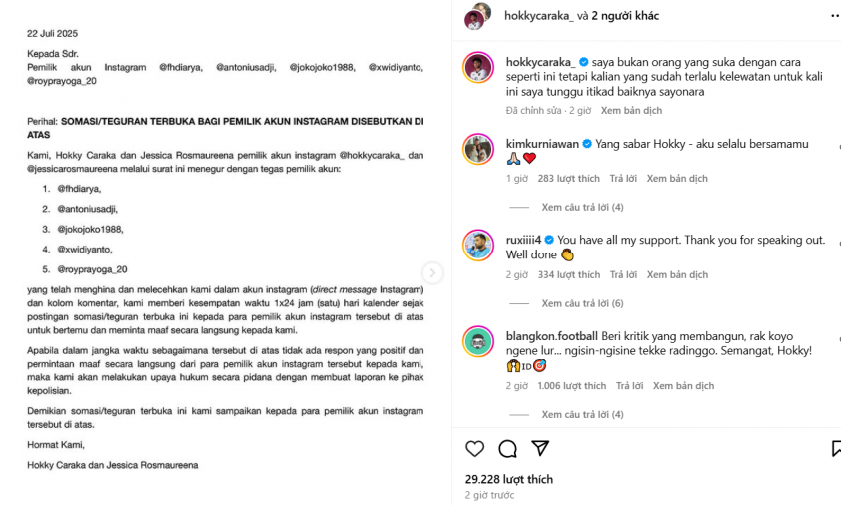The height and width of the screenshot is (505, 841).
Task: Expand ruxiiii4's 6 replies
Action: pyautogui.click(x=582, y=303)
